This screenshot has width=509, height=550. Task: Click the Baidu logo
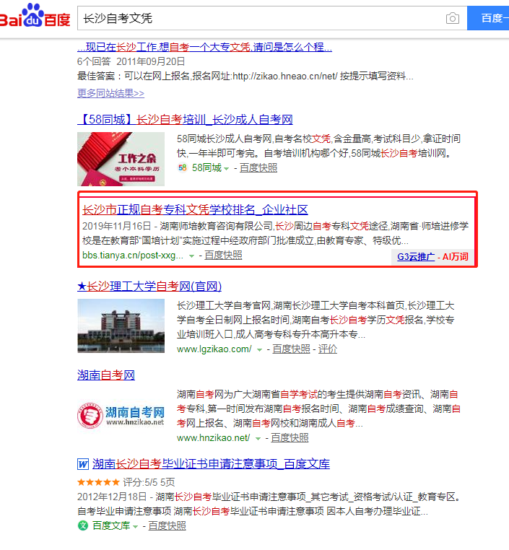35,15
